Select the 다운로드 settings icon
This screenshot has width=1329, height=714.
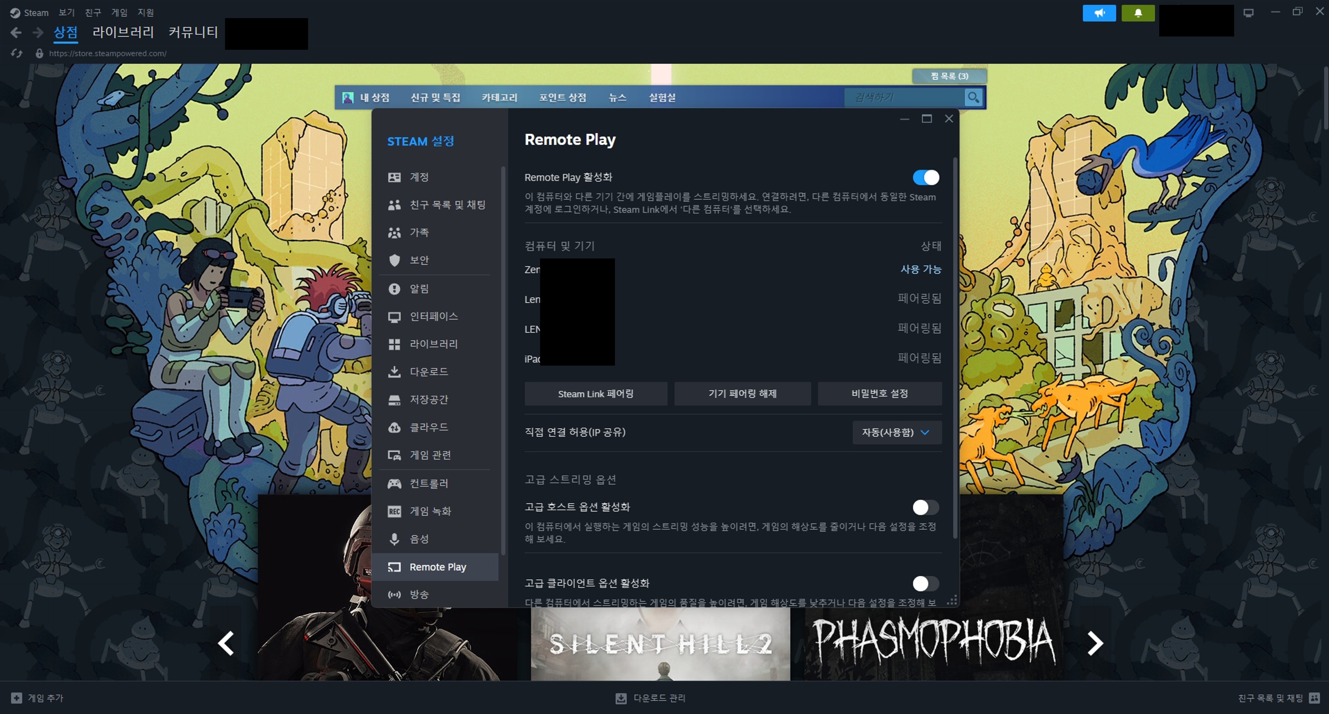pyautogui.click(x=394, y=372)
